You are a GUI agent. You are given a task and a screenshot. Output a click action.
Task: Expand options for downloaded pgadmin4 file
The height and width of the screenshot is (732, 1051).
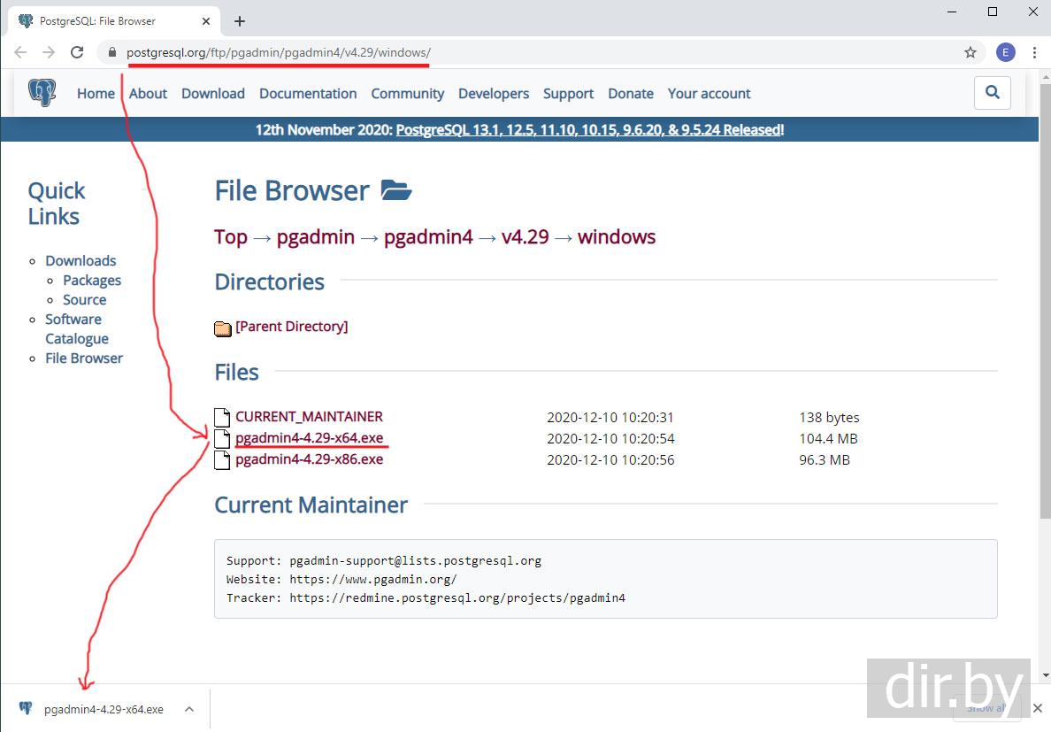click(189, 709)
